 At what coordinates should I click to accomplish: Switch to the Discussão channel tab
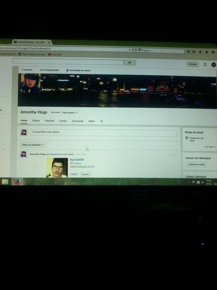(77, 121)
